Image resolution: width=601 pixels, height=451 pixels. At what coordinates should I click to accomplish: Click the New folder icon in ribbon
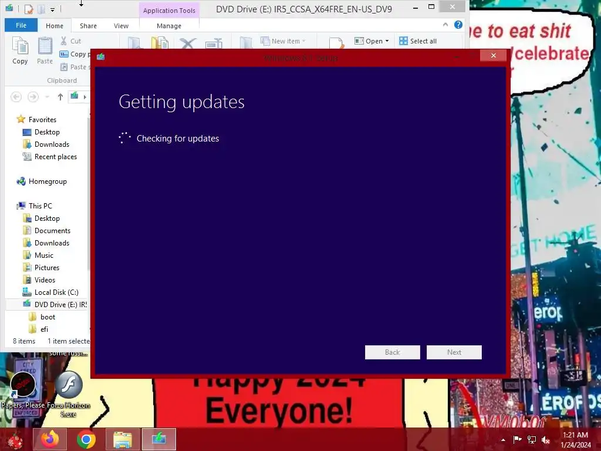point(245,42)
